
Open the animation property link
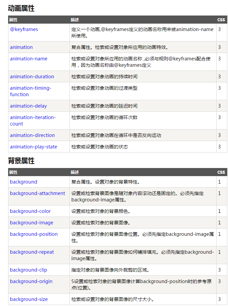click(21, 47)
